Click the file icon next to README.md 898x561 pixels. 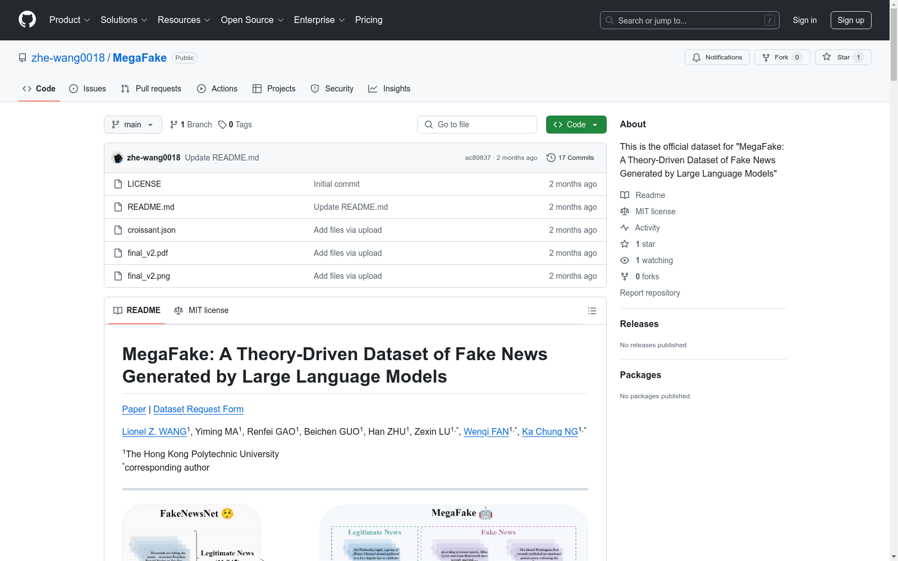pyautogui.click(x=118, y=207)
